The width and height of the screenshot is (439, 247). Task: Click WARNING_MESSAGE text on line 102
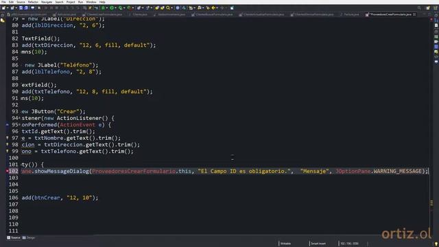(397, 171)
